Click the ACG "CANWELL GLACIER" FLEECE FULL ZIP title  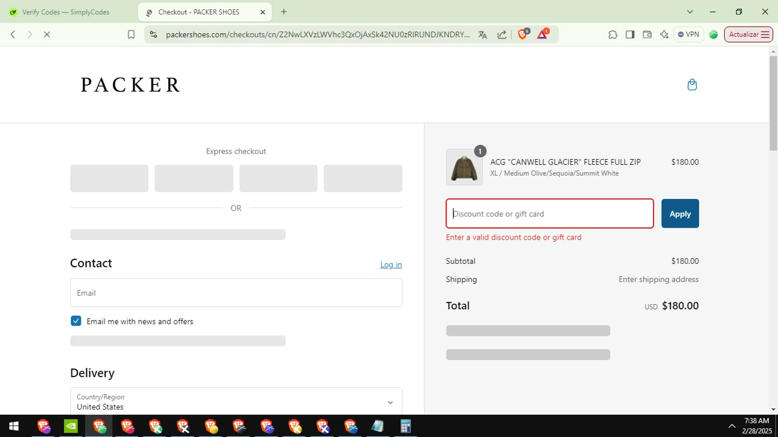coord(565,162)
